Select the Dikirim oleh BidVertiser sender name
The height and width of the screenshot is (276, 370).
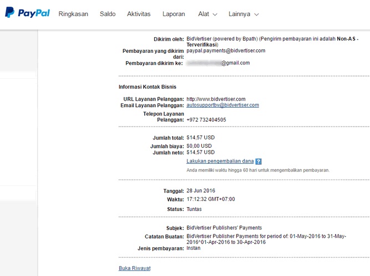point(272,42)
